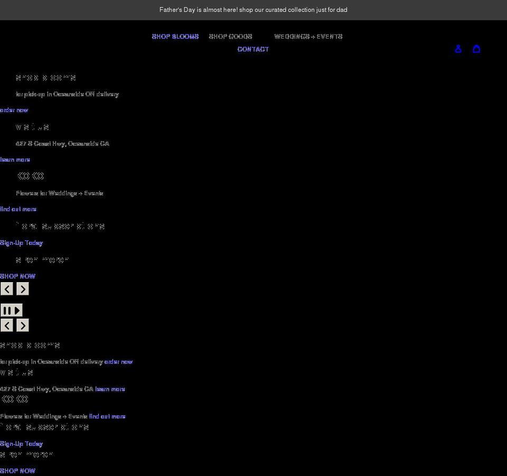The image size is (507, 476).
Task: Open the shopping cart icon
Action: click(476, 49)
